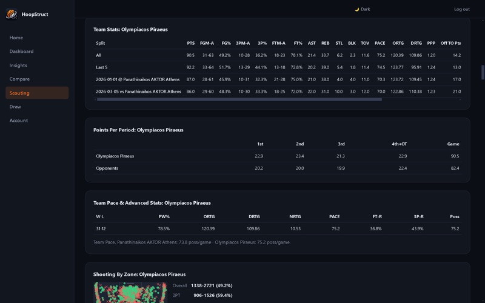Click the BLK column header
The image size is (485, 303).
(x=352, y=43)
